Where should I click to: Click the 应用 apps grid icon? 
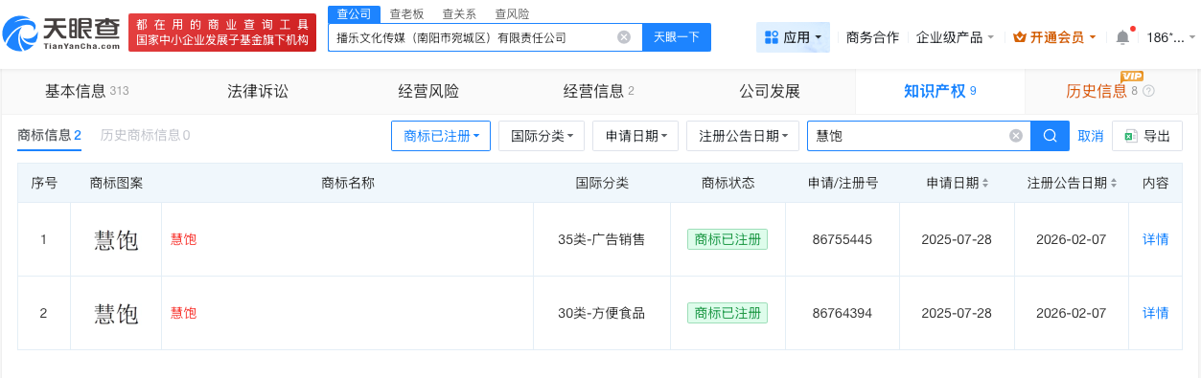(x=772, y=37)
